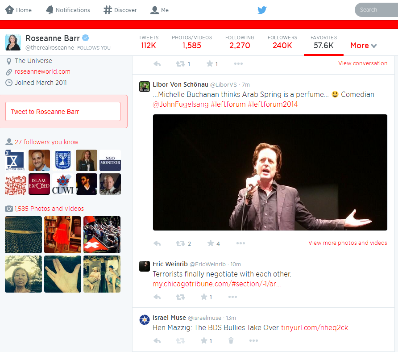Open more options on Israel Muse's tweet
The height and width of the screenshot is (352, 398).
tap(253, 340)
